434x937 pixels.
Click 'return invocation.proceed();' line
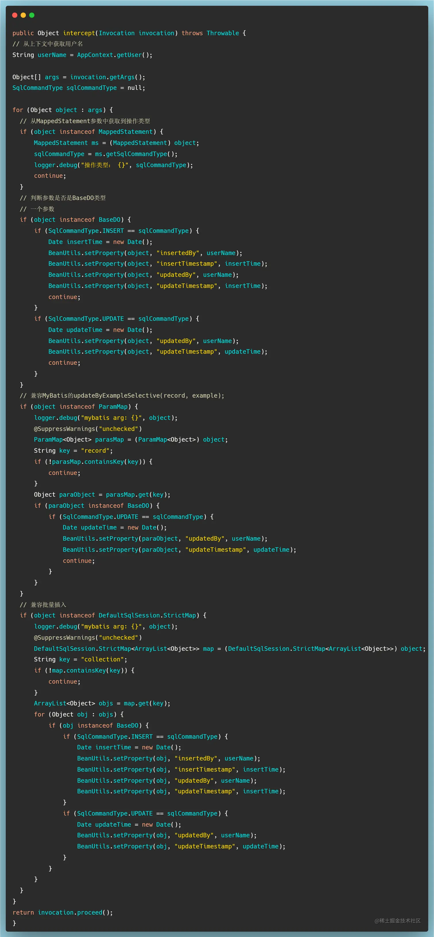[63, 912]
